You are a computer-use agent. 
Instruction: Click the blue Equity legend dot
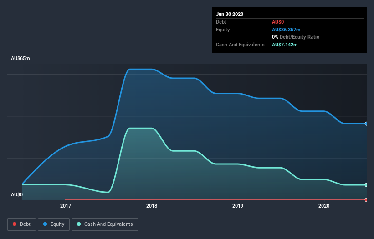click(45, 224)
